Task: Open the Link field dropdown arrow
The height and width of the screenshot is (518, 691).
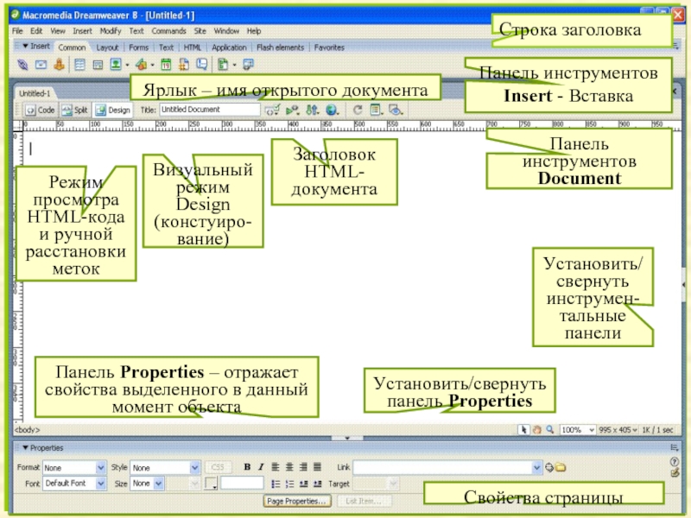Action: tap(536, 467)
